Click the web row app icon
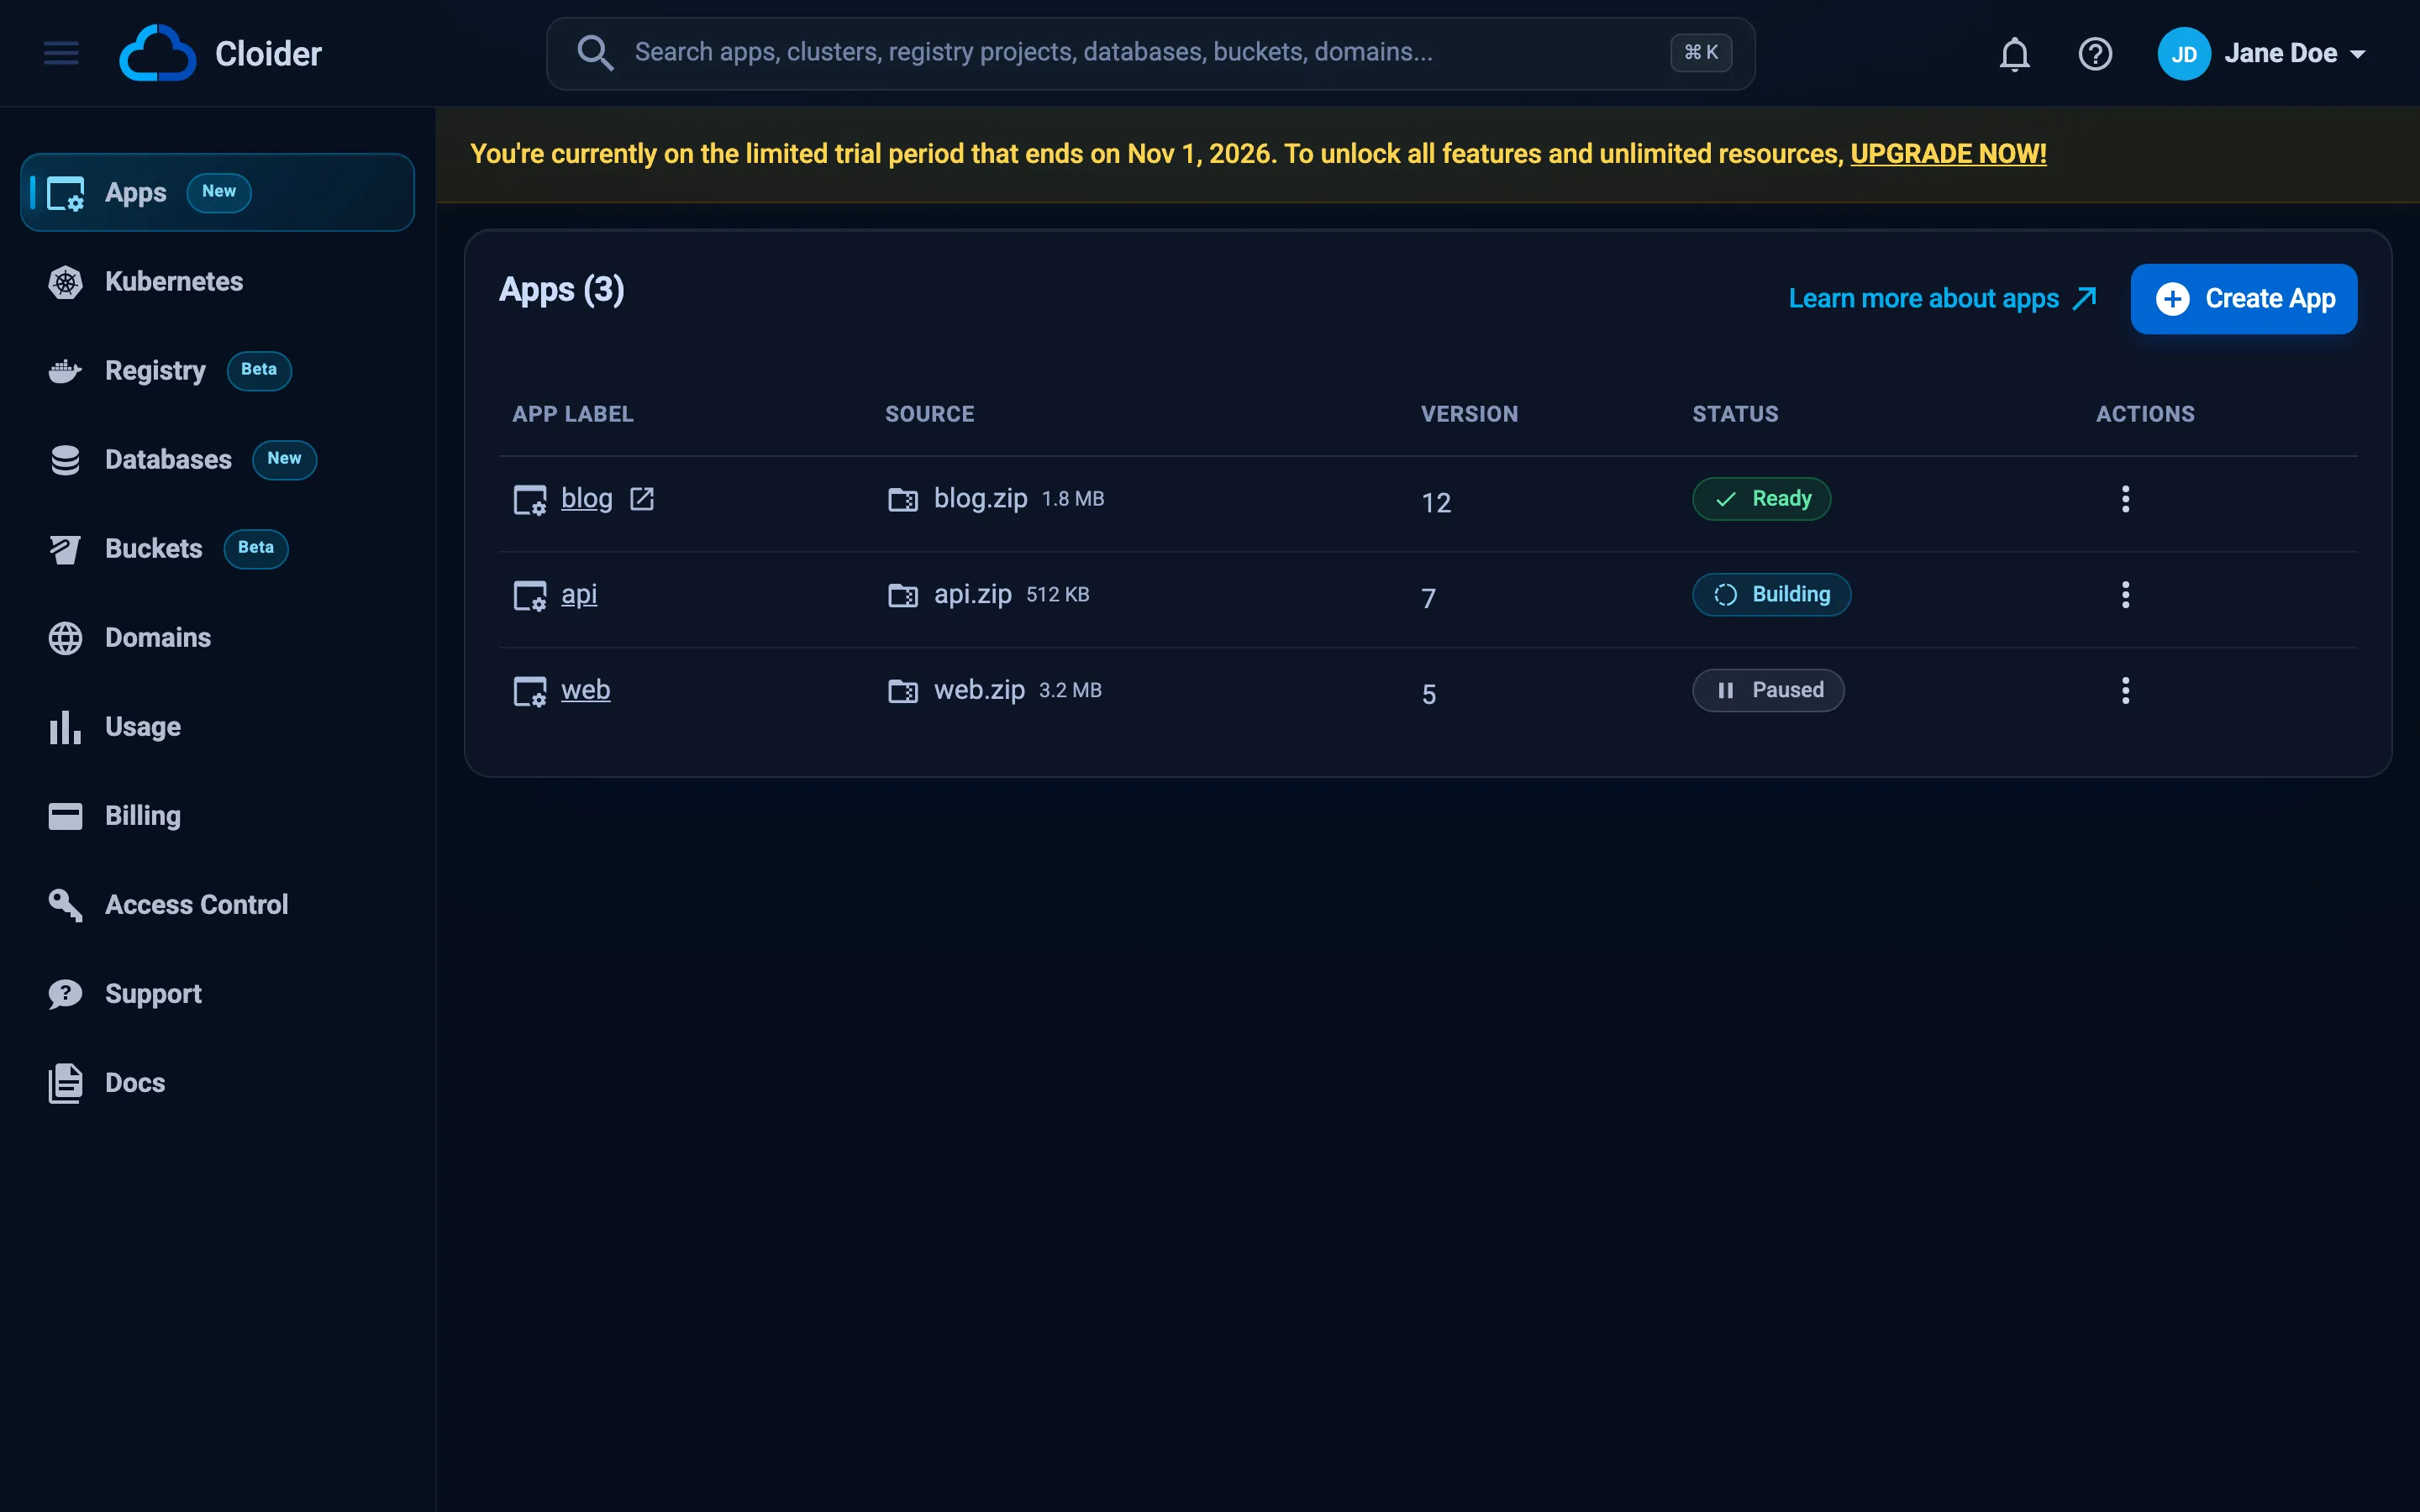This screenshot has height=1512, width=2420. point(530,691)
